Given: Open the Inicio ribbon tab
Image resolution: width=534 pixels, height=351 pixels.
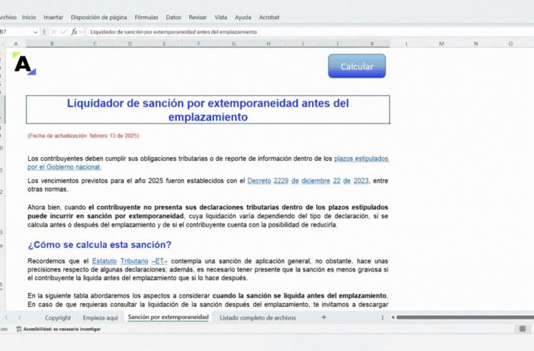Looking at the screenshot, I should pyautogui.click(x=29, y=17).
